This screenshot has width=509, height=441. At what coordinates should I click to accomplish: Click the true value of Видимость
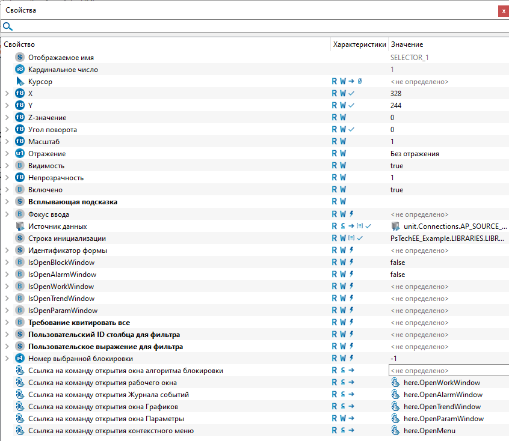click(x=397, y=166)
